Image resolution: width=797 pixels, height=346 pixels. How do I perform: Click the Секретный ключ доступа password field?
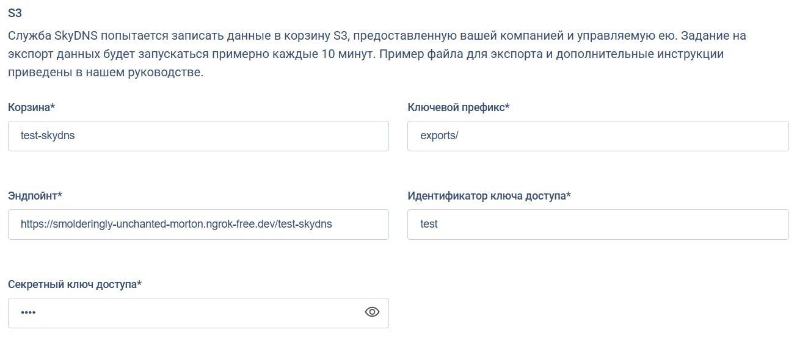point(183,312)
